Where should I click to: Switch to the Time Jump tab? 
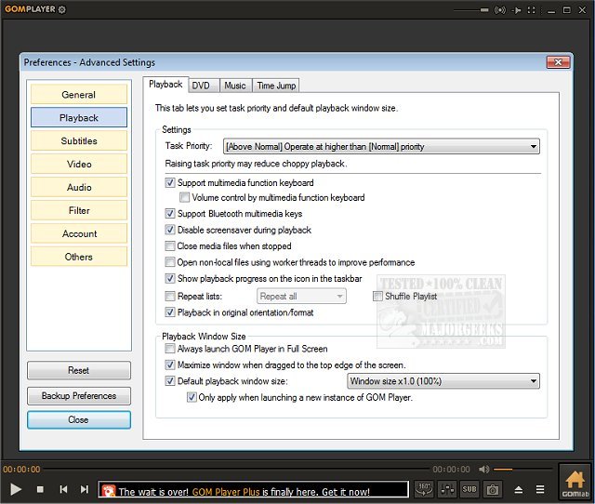click(275, 86)
